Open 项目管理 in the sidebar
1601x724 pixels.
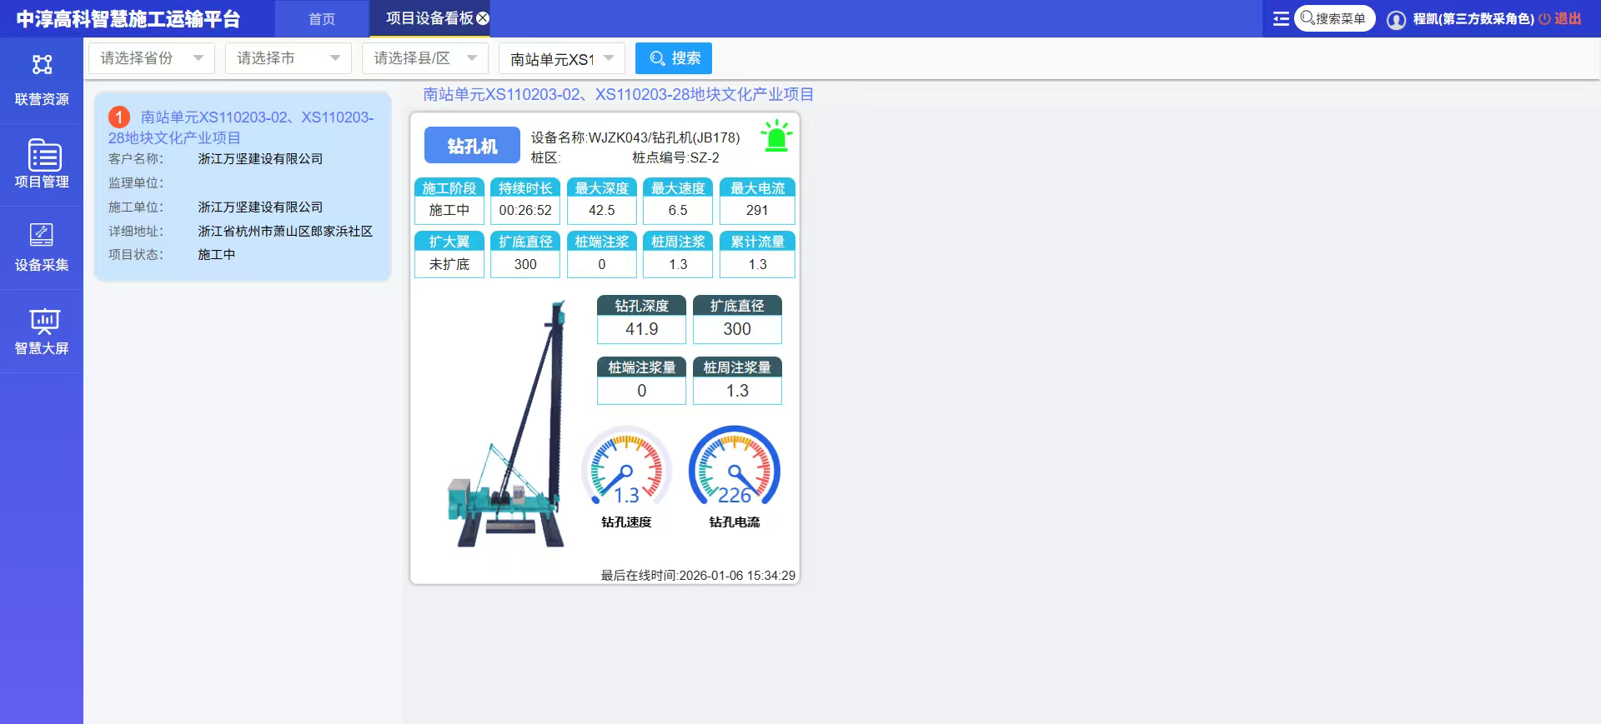42,156
